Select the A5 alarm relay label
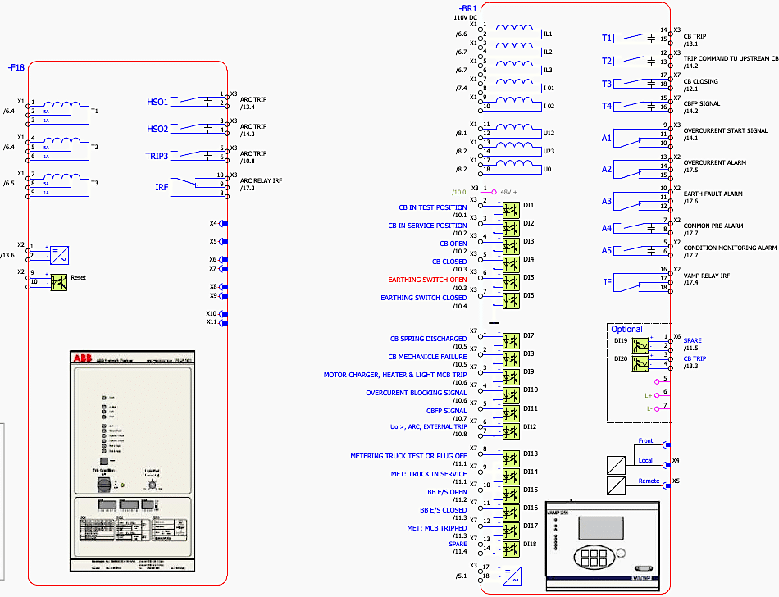Viewport: 779px width, 597px height. click(x=607, y=250)
